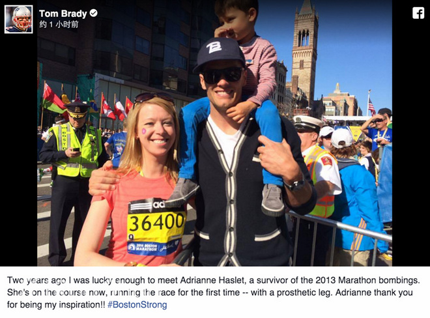This screenshot has width=430, height=318.
Task: Follow the #BostonStrong hashtag link
Action: pyautogui.click(x=137, y=304)
